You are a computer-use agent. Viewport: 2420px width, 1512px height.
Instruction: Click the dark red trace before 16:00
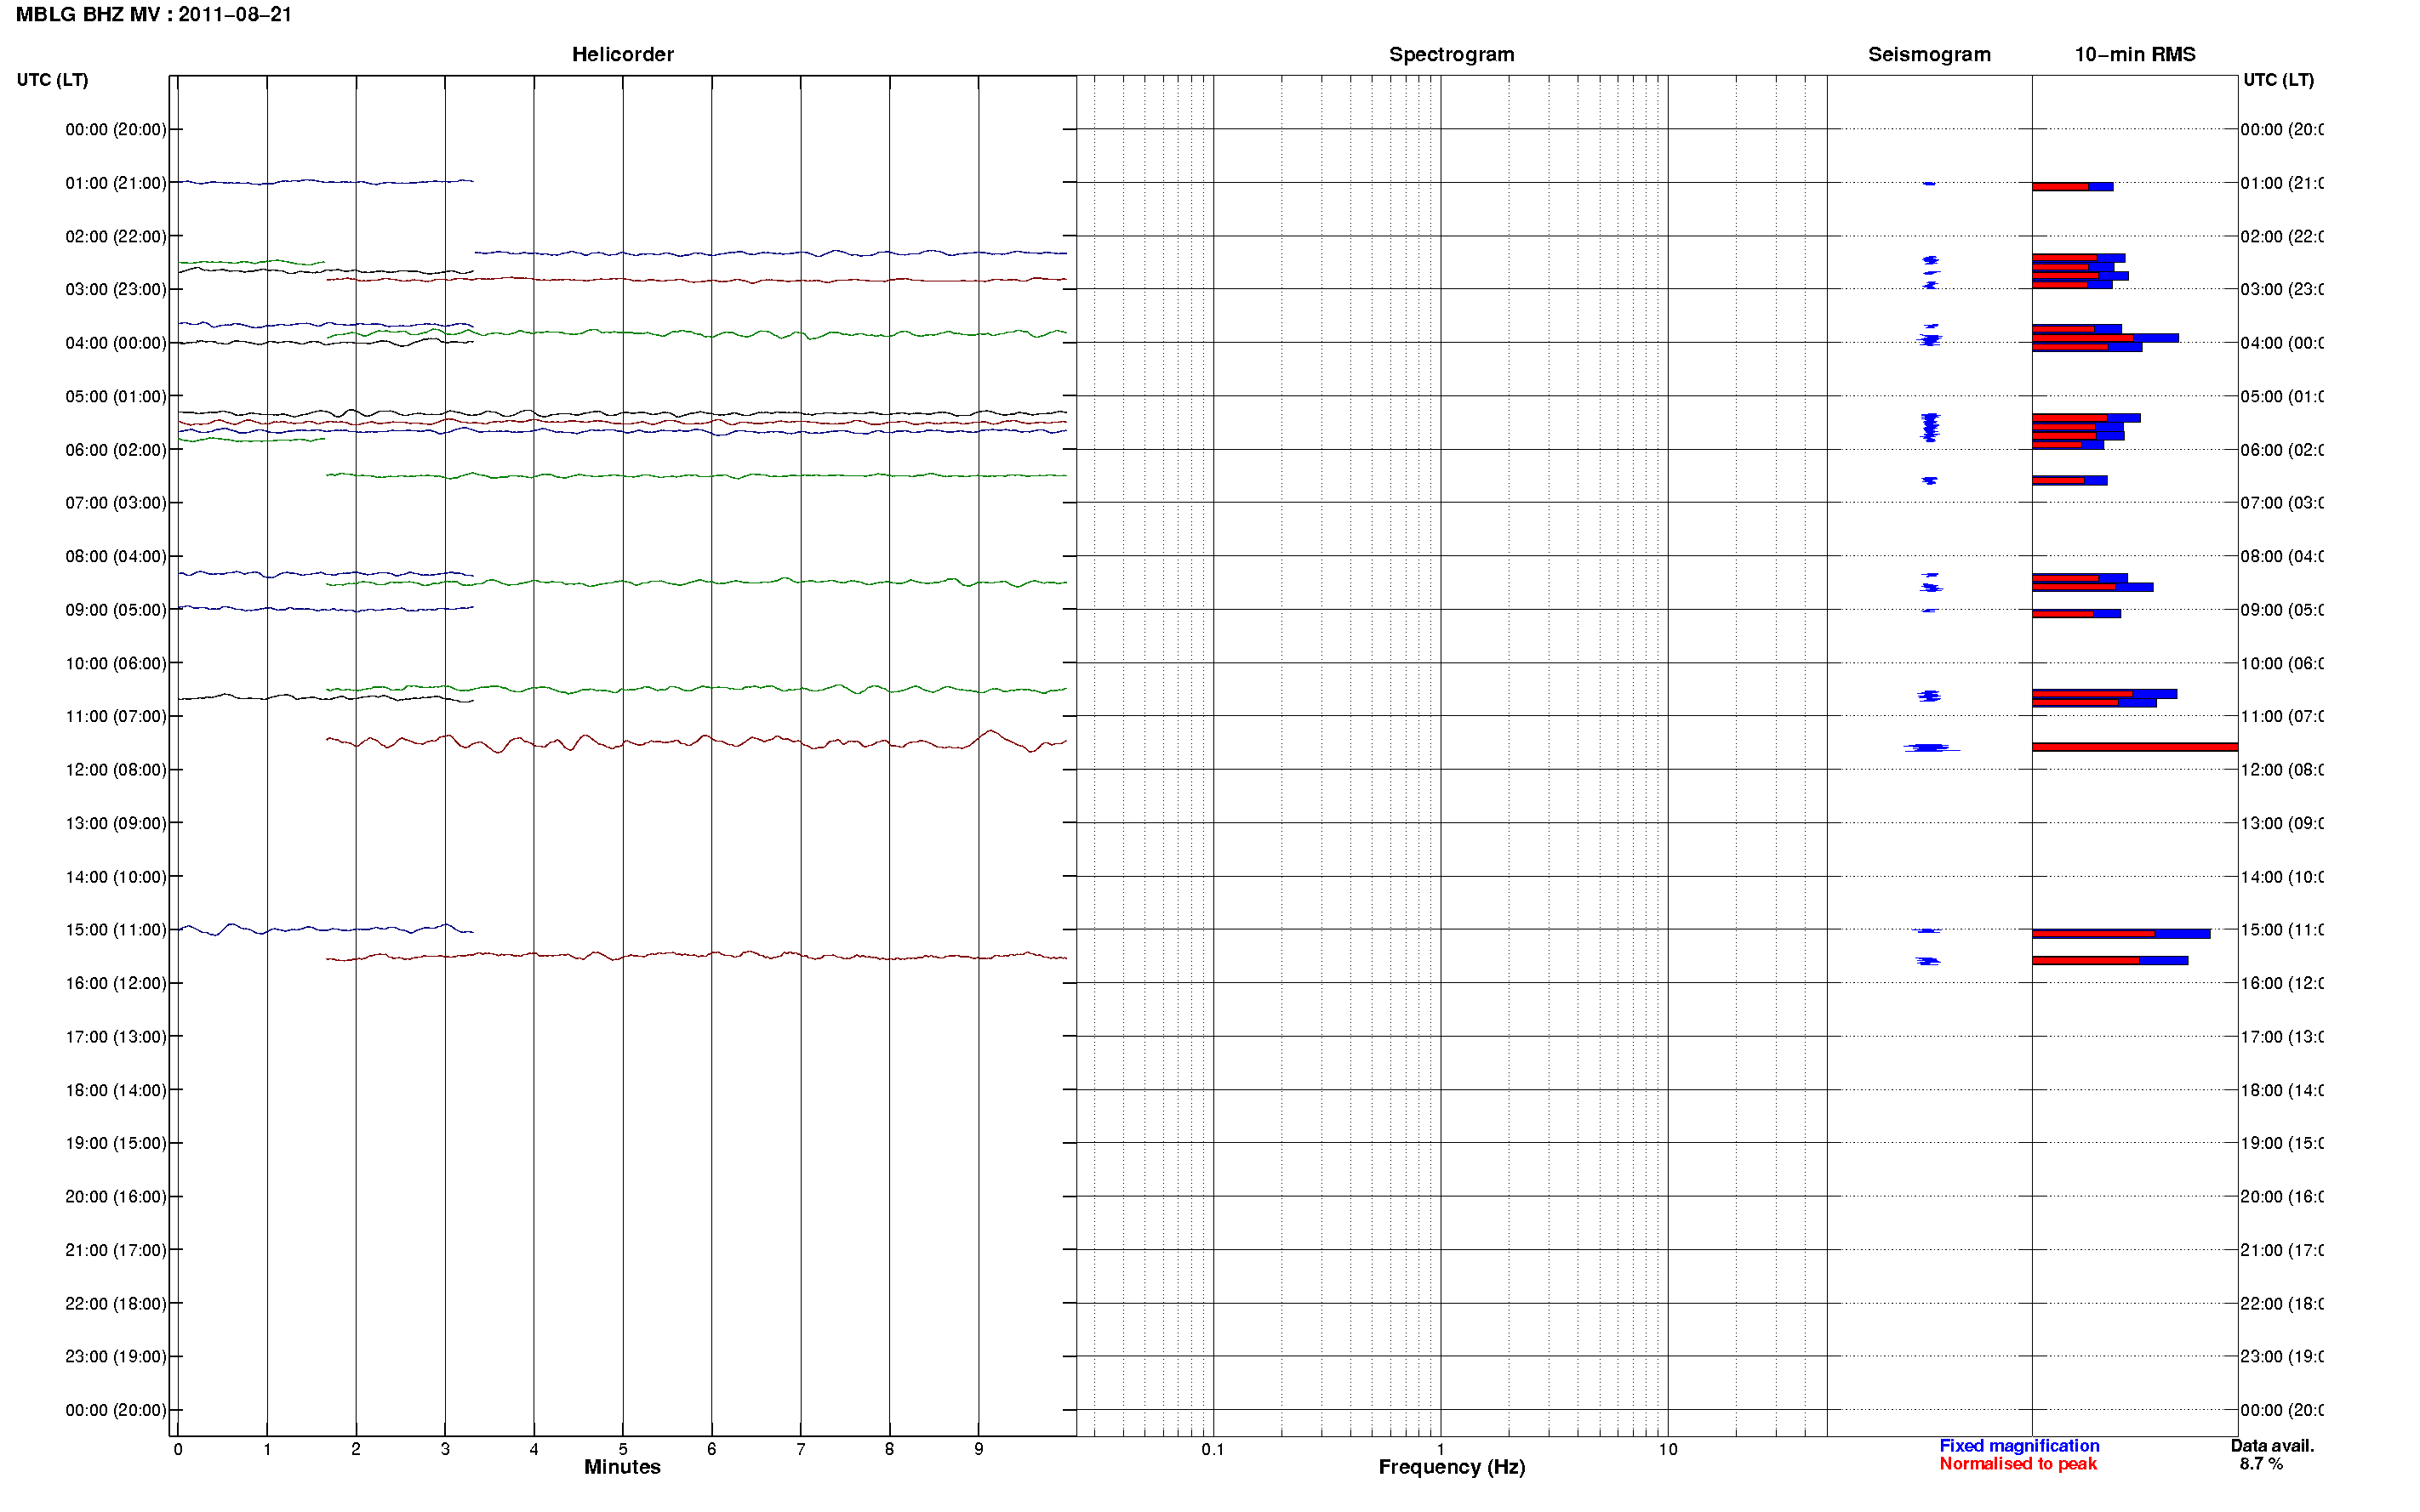pyautogui.click(x=696, y=956)
